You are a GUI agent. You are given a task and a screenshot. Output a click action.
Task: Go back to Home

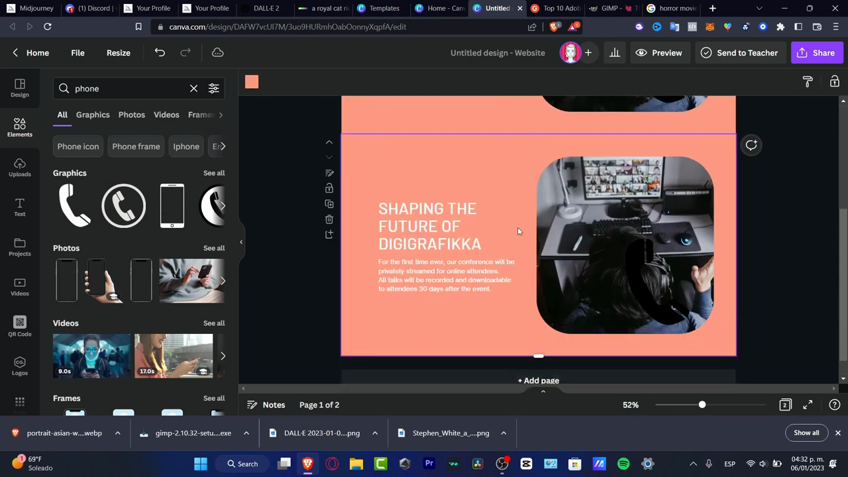(x=30, y=53)
